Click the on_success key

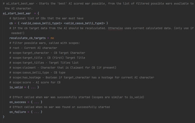tap(18, 102)
